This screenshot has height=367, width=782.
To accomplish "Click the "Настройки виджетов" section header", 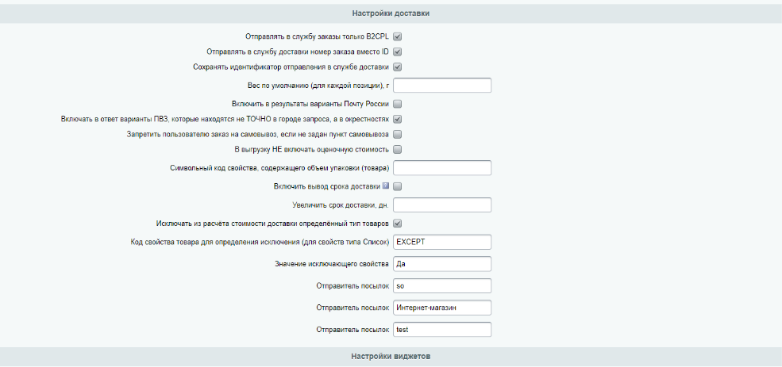I will point(391,357).
